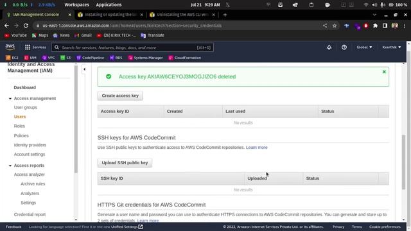The image size is (411, 231).
Task: Switch to Installing or updating tab
Action: point(110,15)
